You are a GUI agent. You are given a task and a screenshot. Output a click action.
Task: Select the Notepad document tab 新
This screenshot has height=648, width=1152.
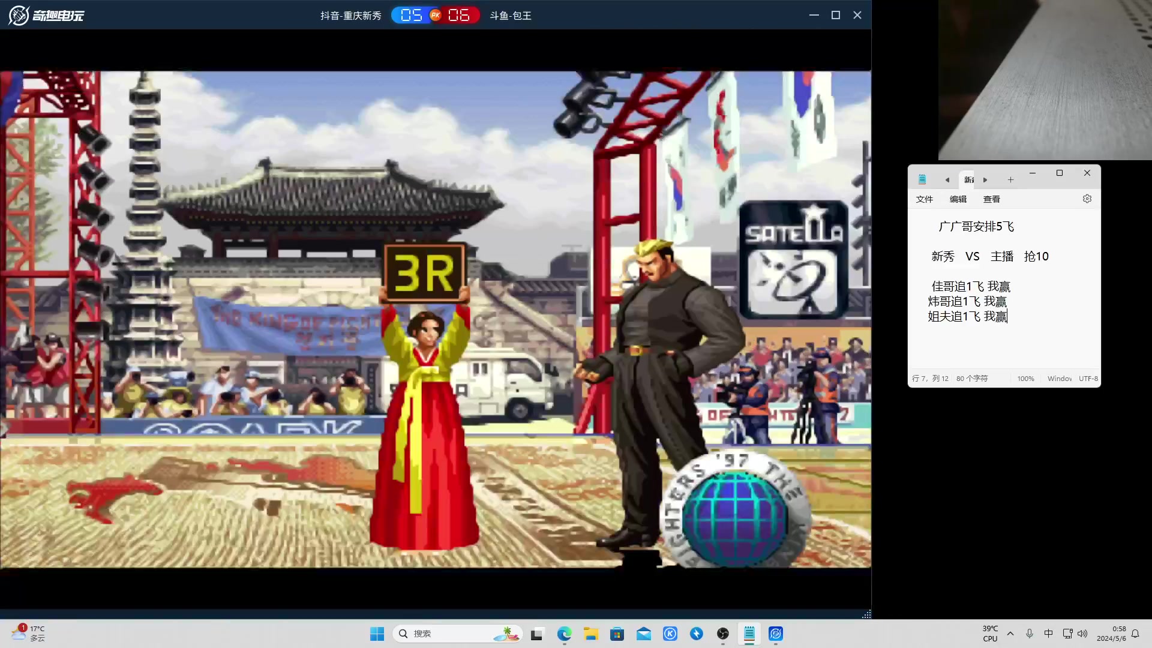pos(968,180)
